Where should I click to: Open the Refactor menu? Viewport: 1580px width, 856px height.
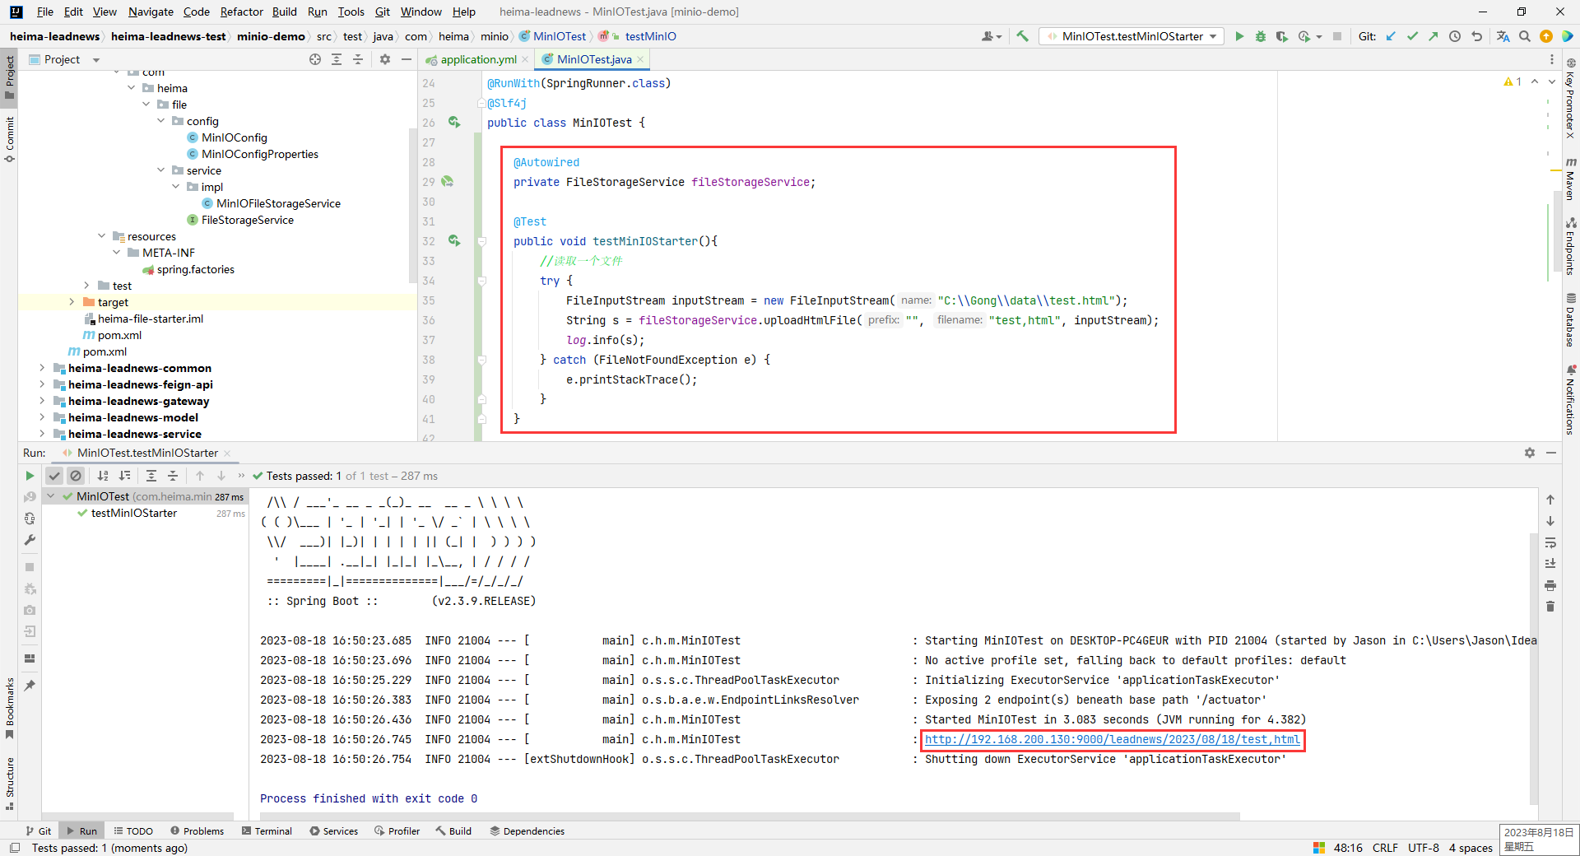coord(241,12)
